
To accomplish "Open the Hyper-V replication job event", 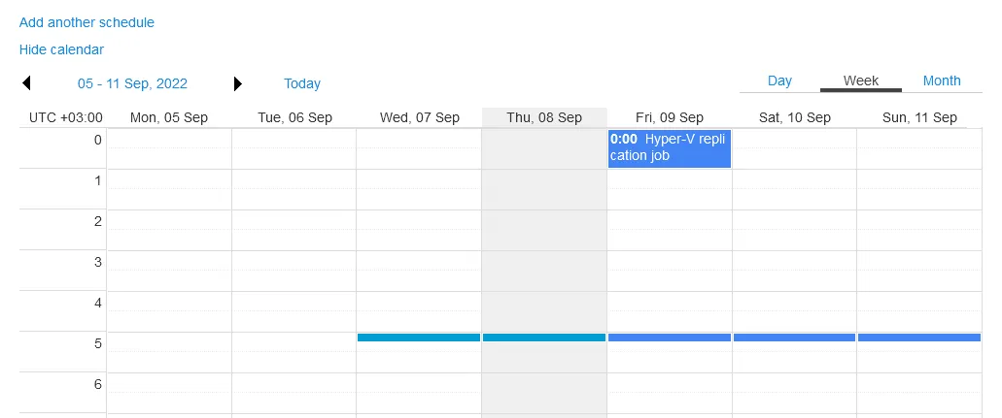I will [670, 147].
